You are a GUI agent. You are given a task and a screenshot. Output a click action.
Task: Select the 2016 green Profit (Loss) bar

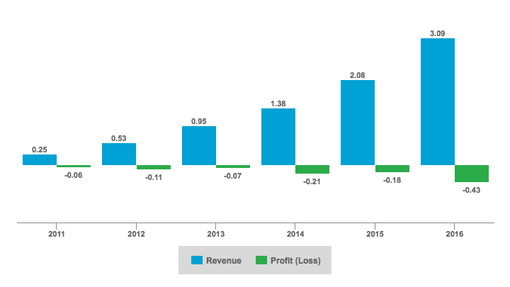tap(472, 174)
